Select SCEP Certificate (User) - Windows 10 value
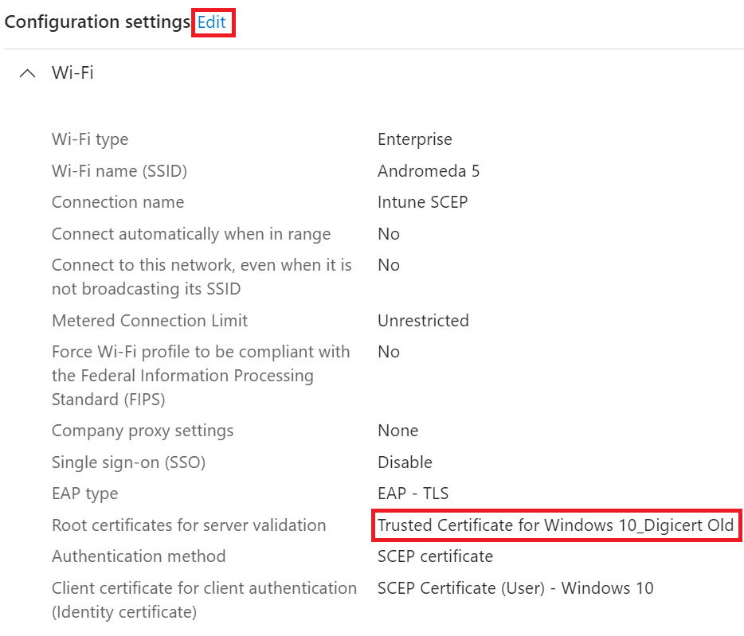This screenshot has height=636, width=744. click(x=515, y=588)
